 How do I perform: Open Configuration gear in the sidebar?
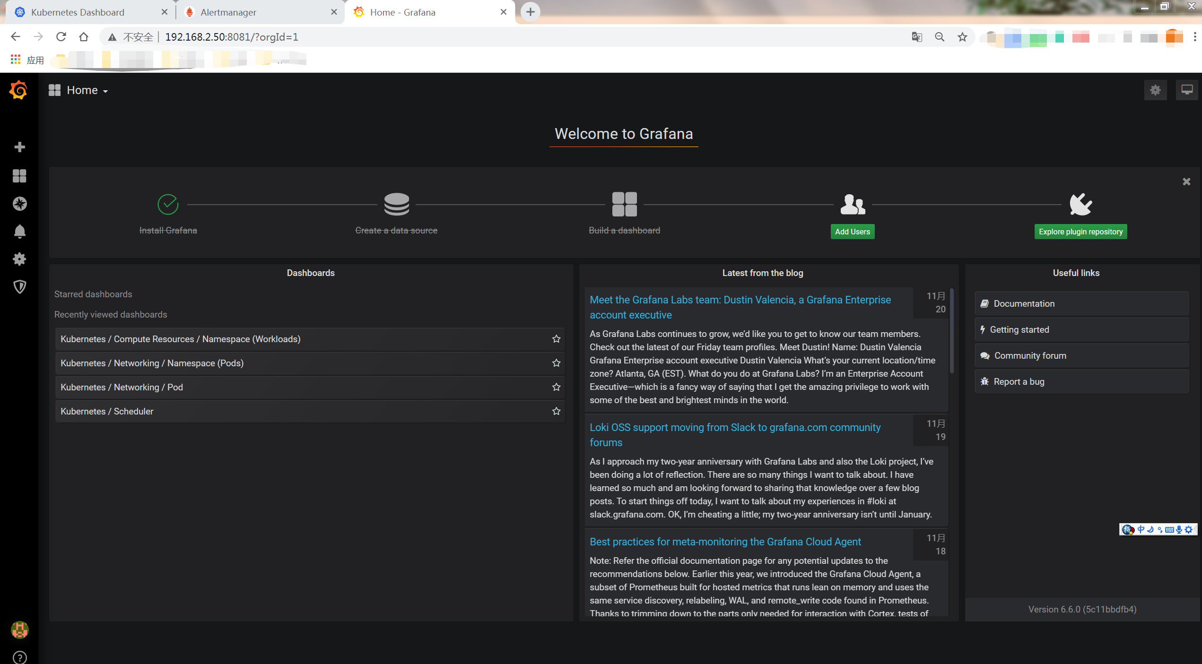click(x=19, y=259)
